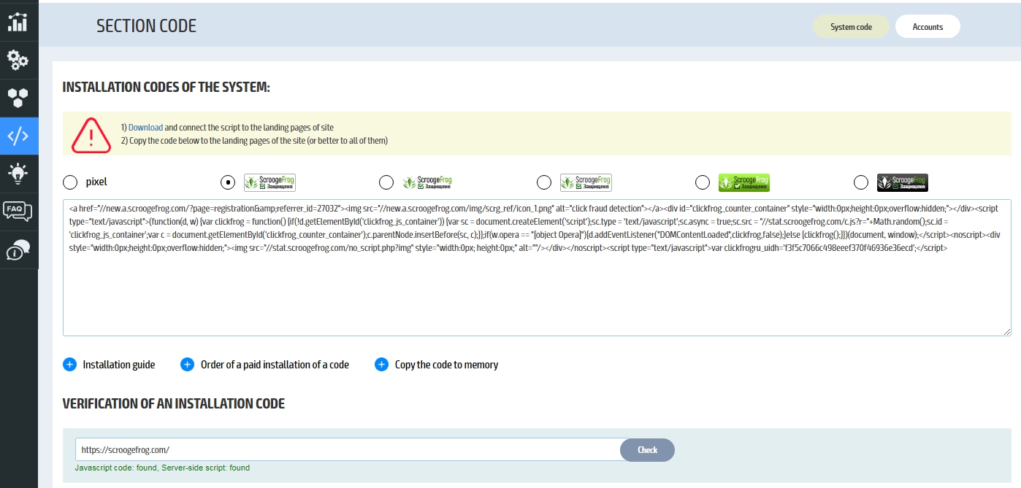Viewport: 1021px width, 488px height.
Task: Choose the black ScroogeFrog badge radio option
Action: tap(861, 182)
